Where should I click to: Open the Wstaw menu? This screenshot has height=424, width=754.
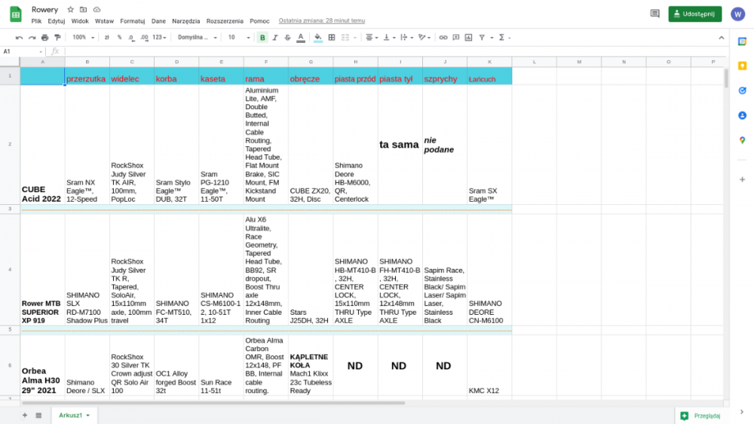click(x=104, y=21)
